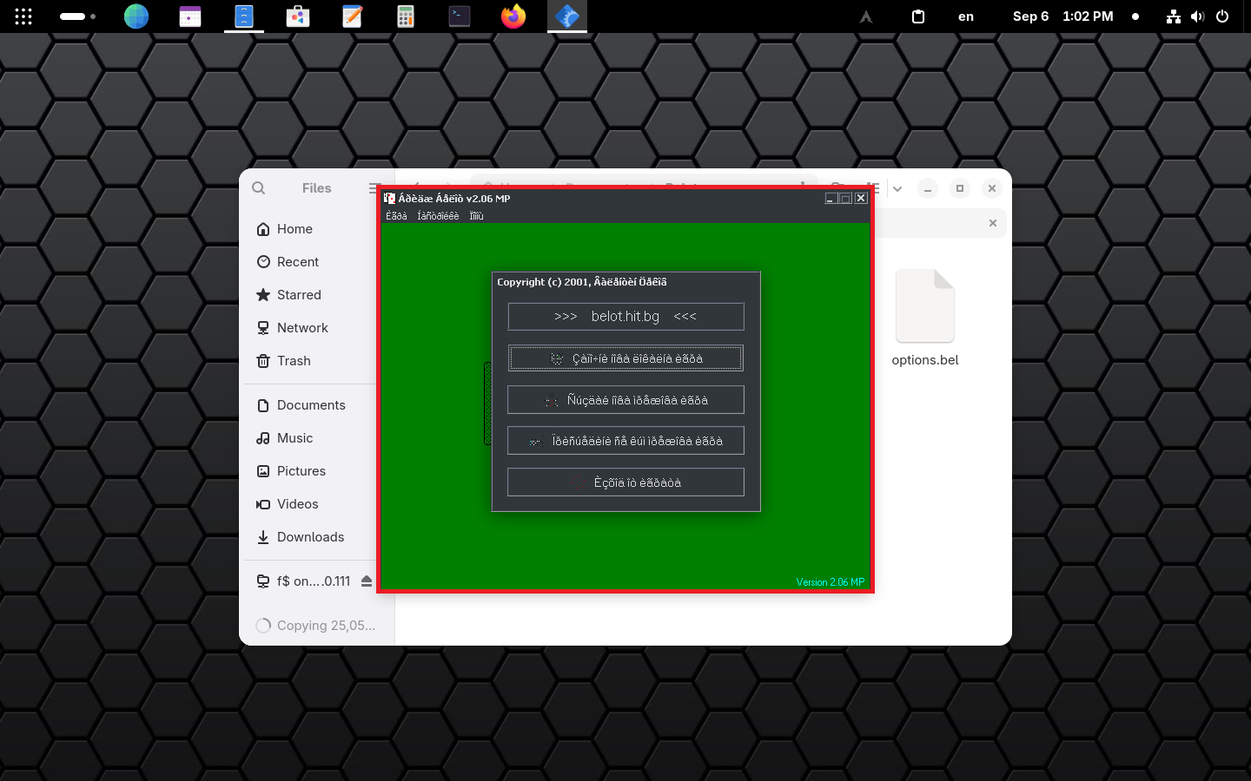Viewport: 1251px width, 781px height.
Task: Launch the text editor with pencil icon
Action: 352,16
